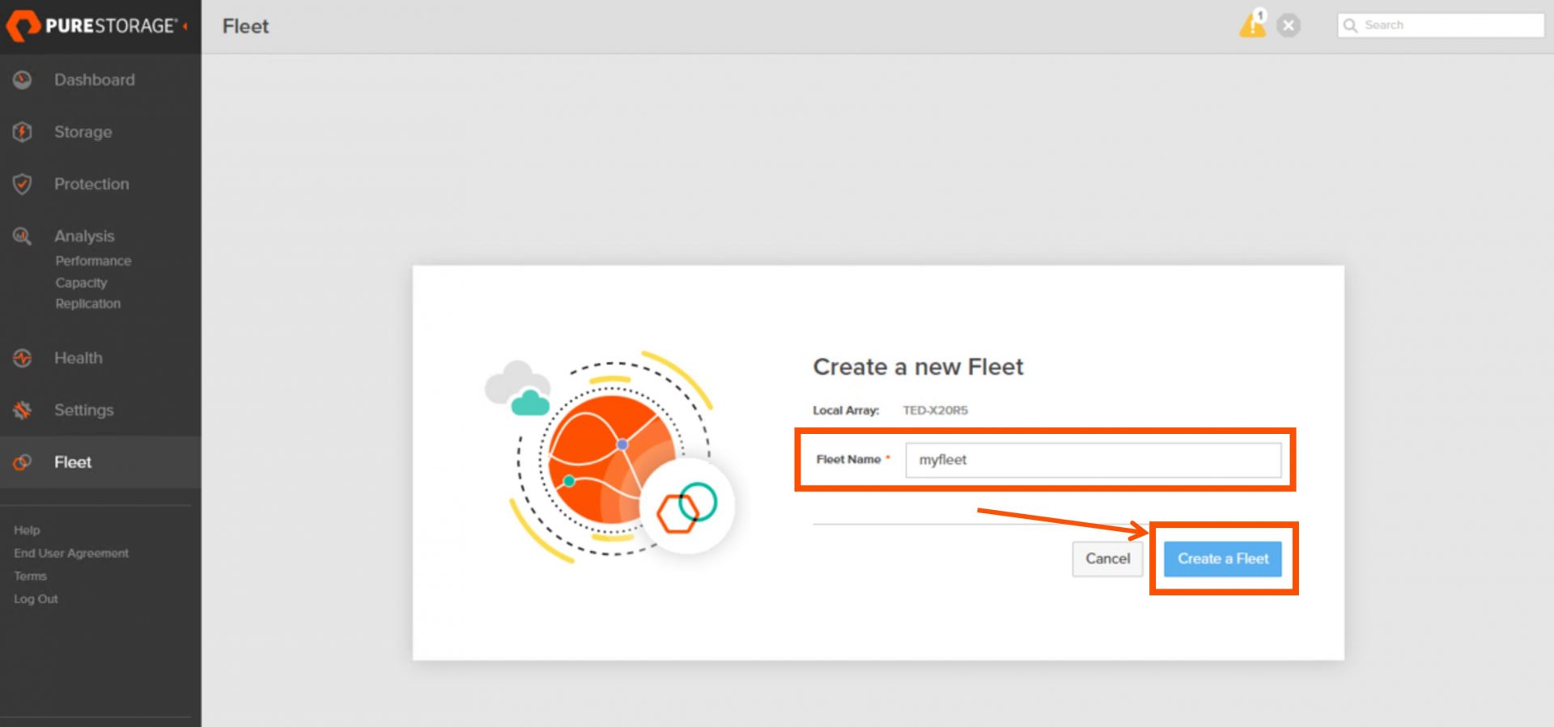Screen dimensions: 1554x727
Task: Open the yellow warning alert icon
Action: point(1252,24)
